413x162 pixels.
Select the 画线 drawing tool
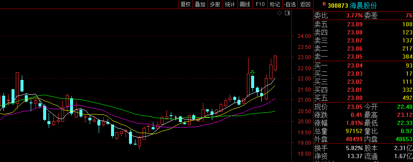pos(245,4)
